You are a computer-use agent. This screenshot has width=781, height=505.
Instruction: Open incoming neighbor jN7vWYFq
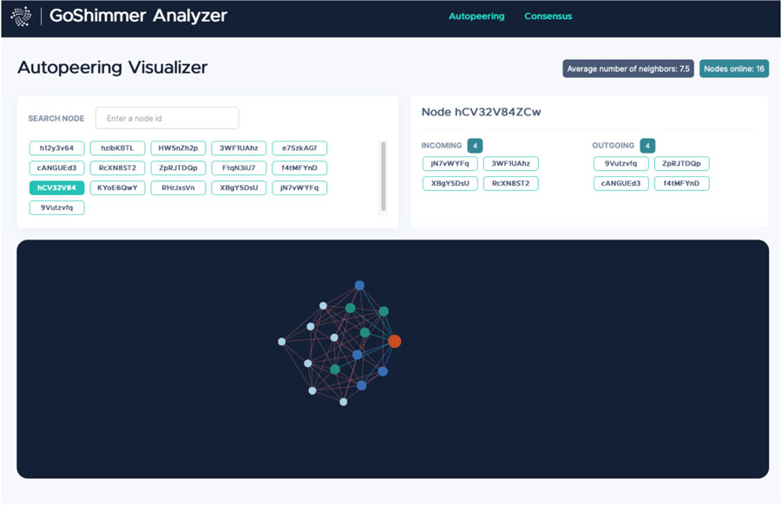[x=450, y=163]
